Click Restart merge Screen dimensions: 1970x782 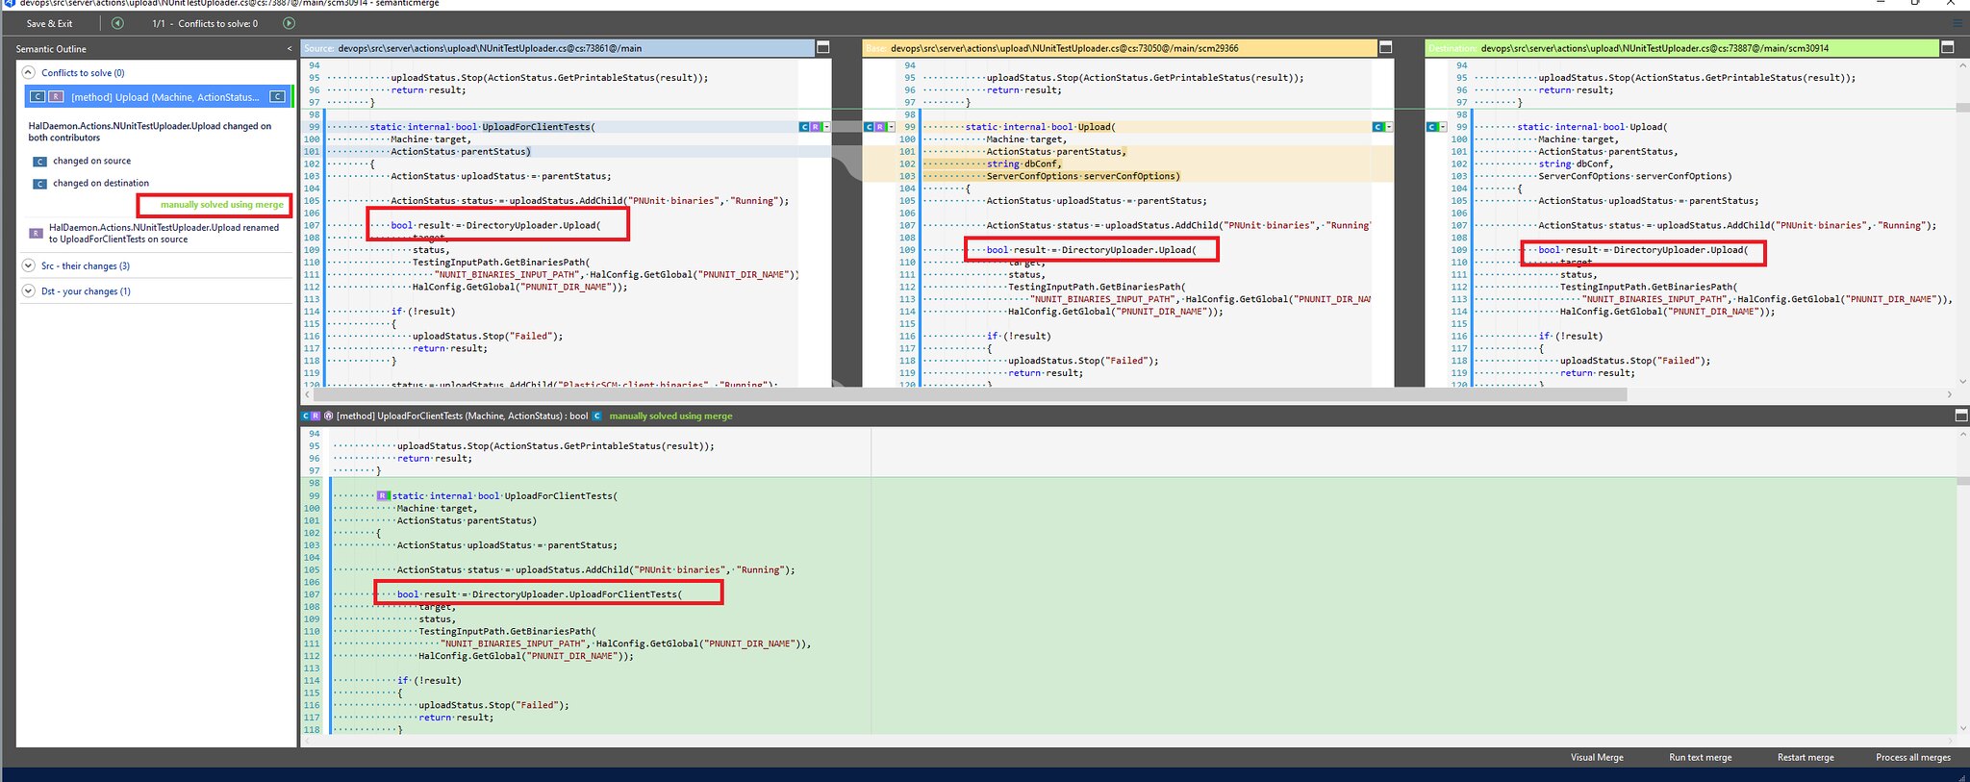1806,757
